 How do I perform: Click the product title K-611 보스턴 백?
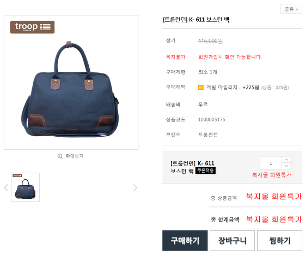pos(196,20)
